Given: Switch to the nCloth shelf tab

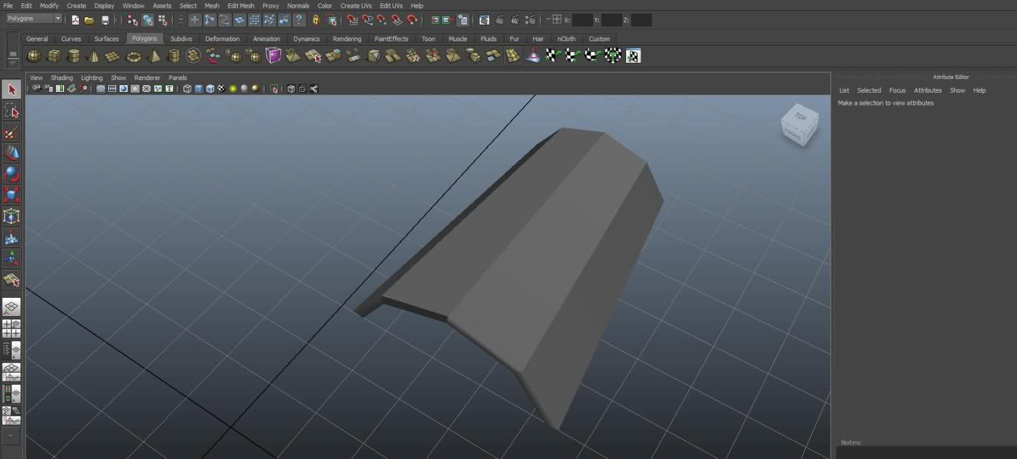Looking at the screenshot, I should click(566, 39).
